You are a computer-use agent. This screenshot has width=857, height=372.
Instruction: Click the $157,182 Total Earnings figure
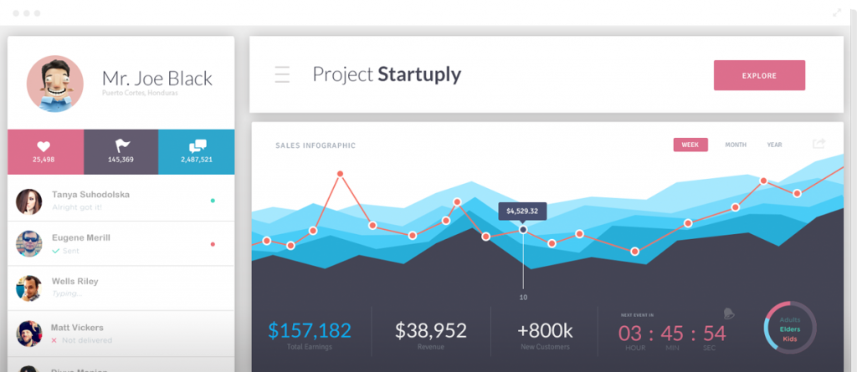tap(310, 331)
